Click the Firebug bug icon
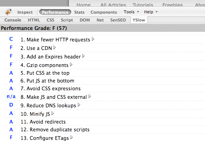Image resolution: width=205 pixels, height=148 pixels. pos(8,12)
